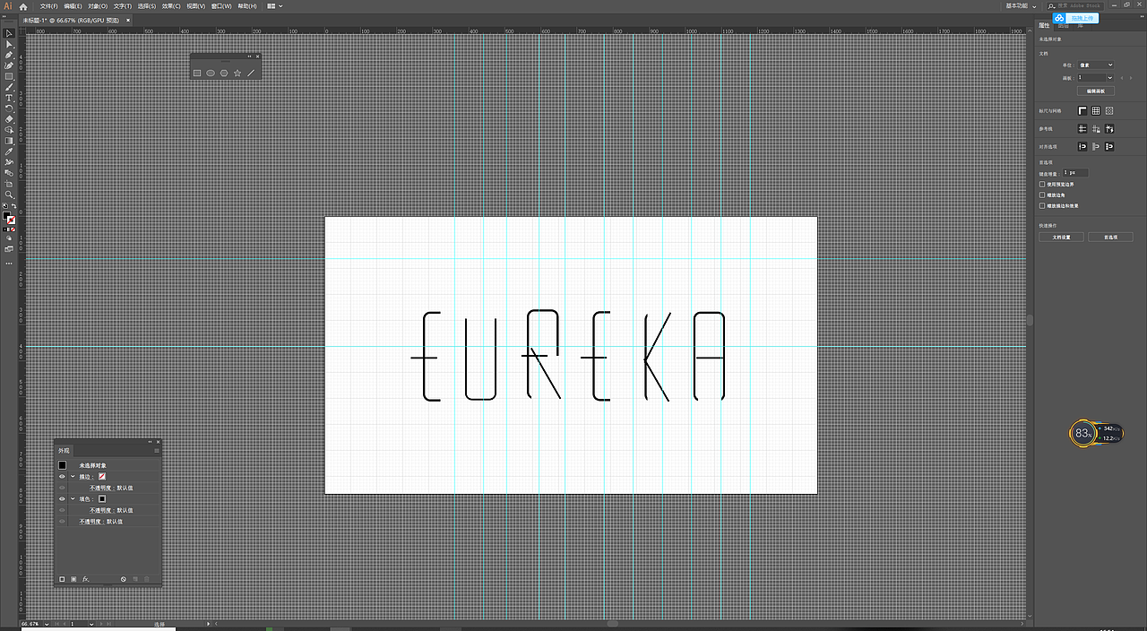The height and width of the screenshot is (631, 1147).
Task: Click the fx effects icon in Appearance panel
Action: (x=86, y=579)
